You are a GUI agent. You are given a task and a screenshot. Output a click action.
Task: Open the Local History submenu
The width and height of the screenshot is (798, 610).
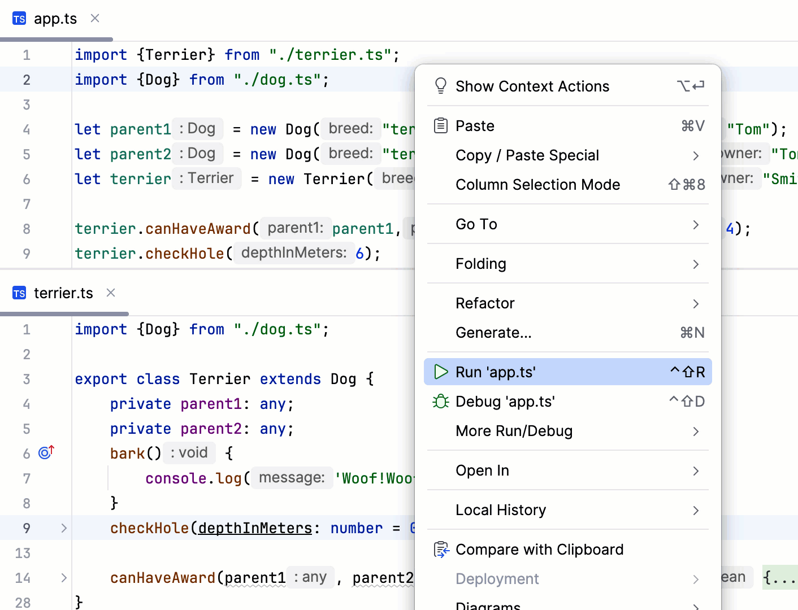coord(501,510)
